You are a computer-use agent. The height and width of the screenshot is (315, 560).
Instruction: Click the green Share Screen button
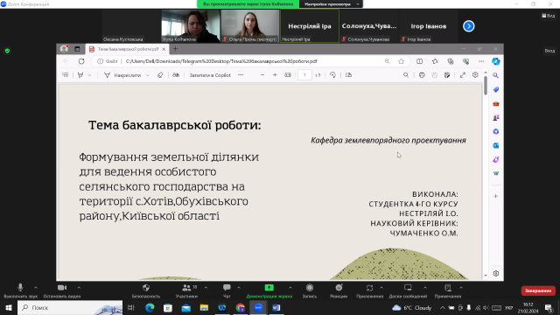click(269, 288)
